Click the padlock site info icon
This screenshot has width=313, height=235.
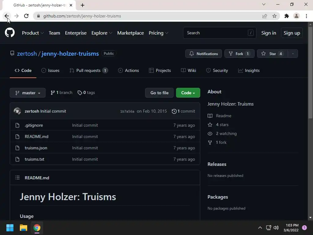pos(39,16)
